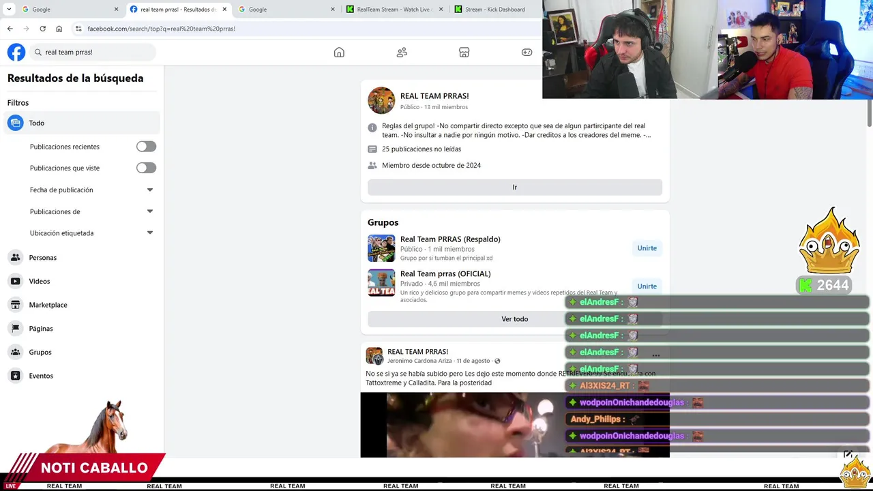This screenshot has height=491, width=873.
Task: Join Real Team prras (OFICIAL) group
Action: pyautogui.click(x=647, y=286)
